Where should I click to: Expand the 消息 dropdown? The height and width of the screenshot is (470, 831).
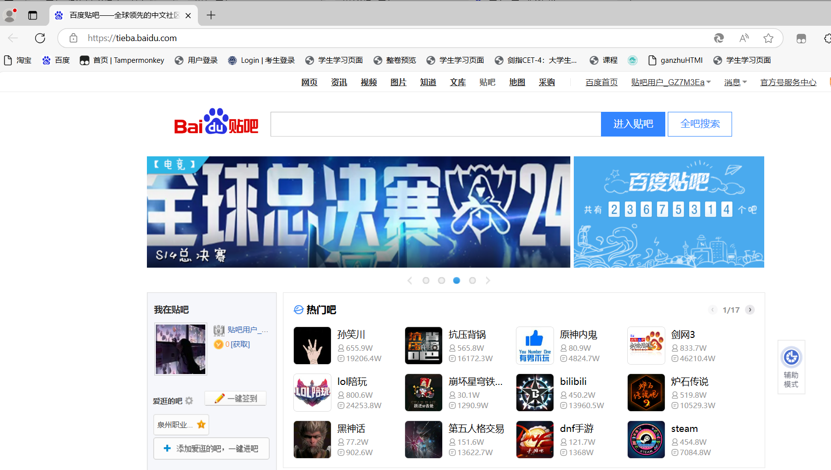pos(735,82)
